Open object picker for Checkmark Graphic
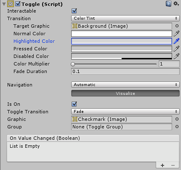This screenshot has width=181, height=170. (x=177, y=119)
